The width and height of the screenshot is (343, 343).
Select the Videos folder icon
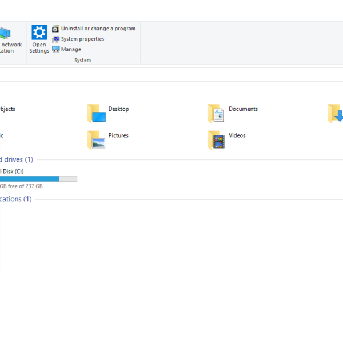(x=216, y=139)
